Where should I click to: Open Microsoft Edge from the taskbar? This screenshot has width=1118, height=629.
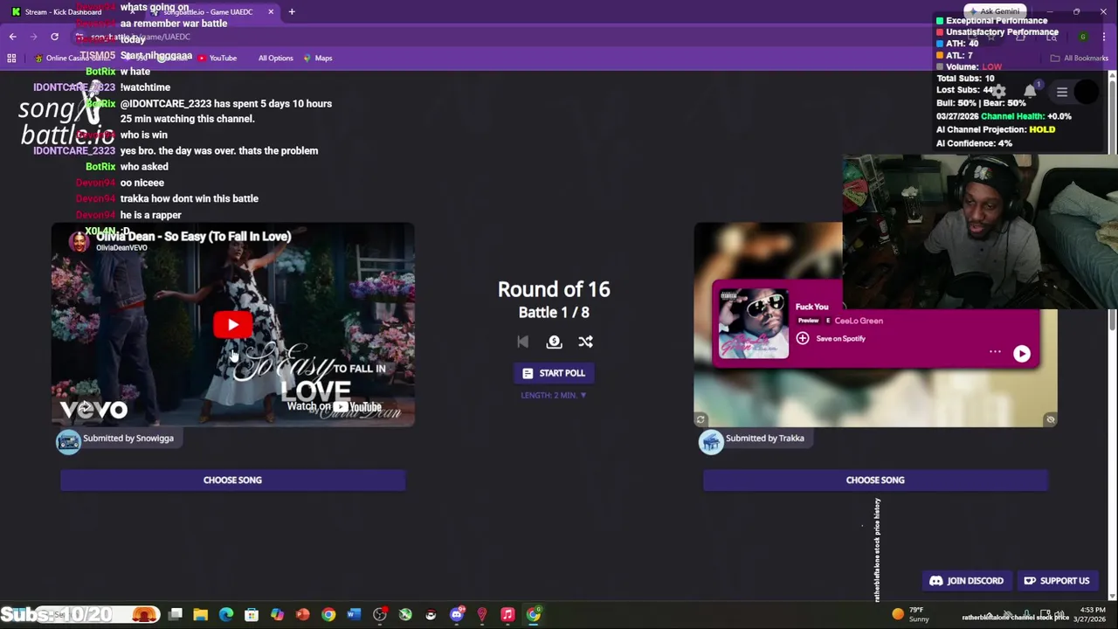click(x=226, y=615)
